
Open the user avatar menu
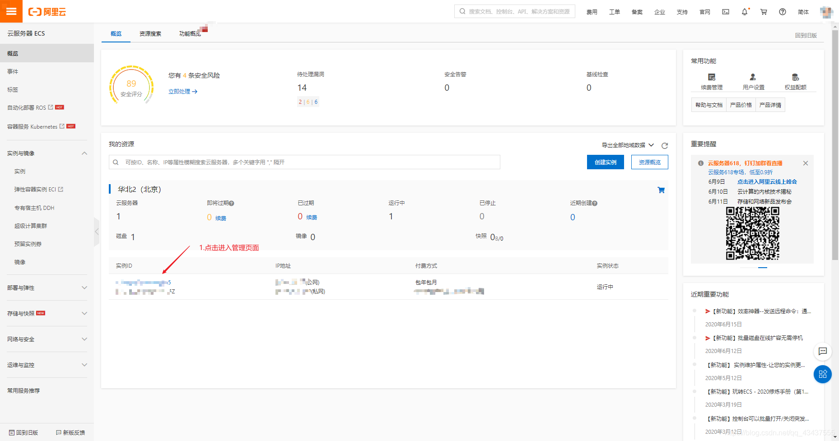click(826, 12)
